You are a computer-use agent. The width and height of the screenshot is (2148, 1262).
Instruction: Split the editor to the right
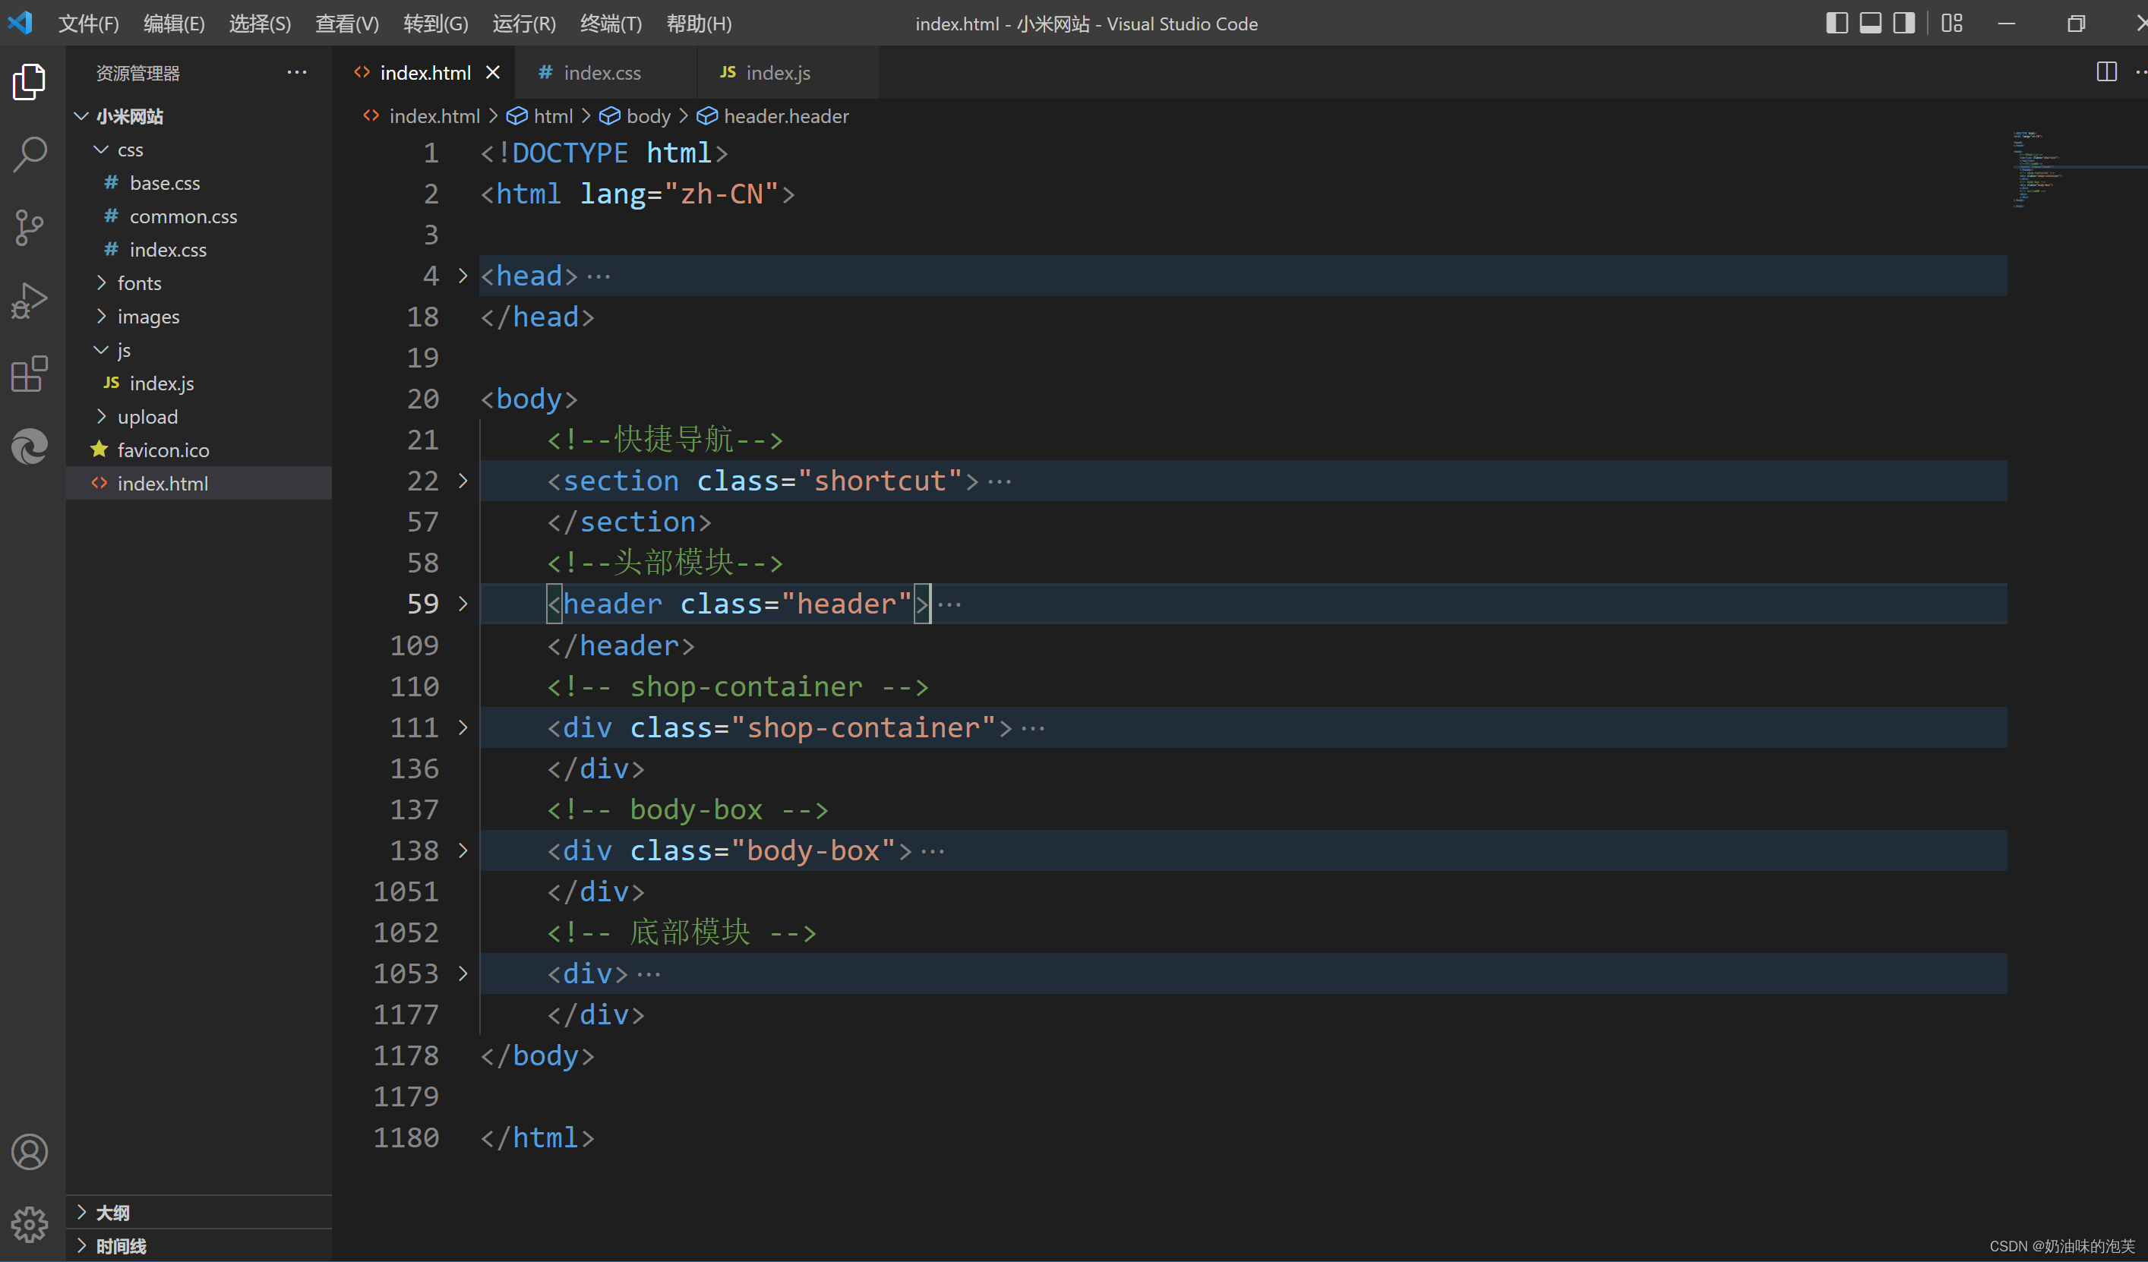(2106, 72)
